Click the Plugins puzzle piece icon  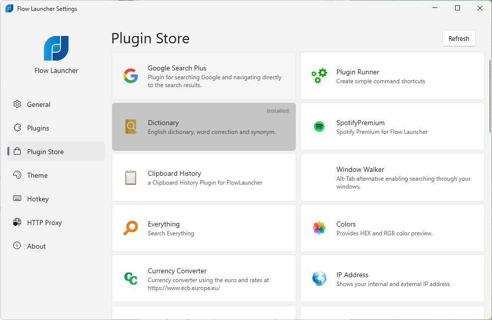click(x=17, y=128)
